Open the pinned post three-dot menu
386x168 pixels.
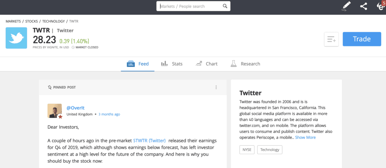216,87
